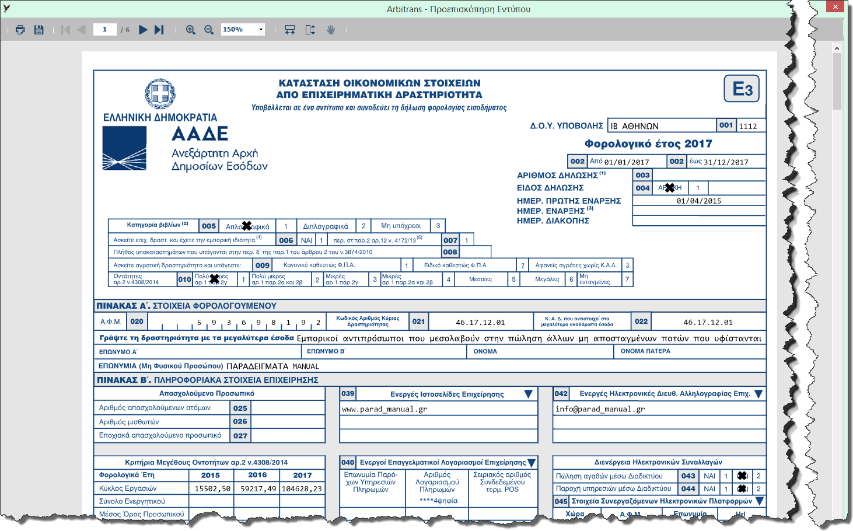Expand field 042 active email addresses arrow
This screenshot has width=853, height=531.
[758, 394]
